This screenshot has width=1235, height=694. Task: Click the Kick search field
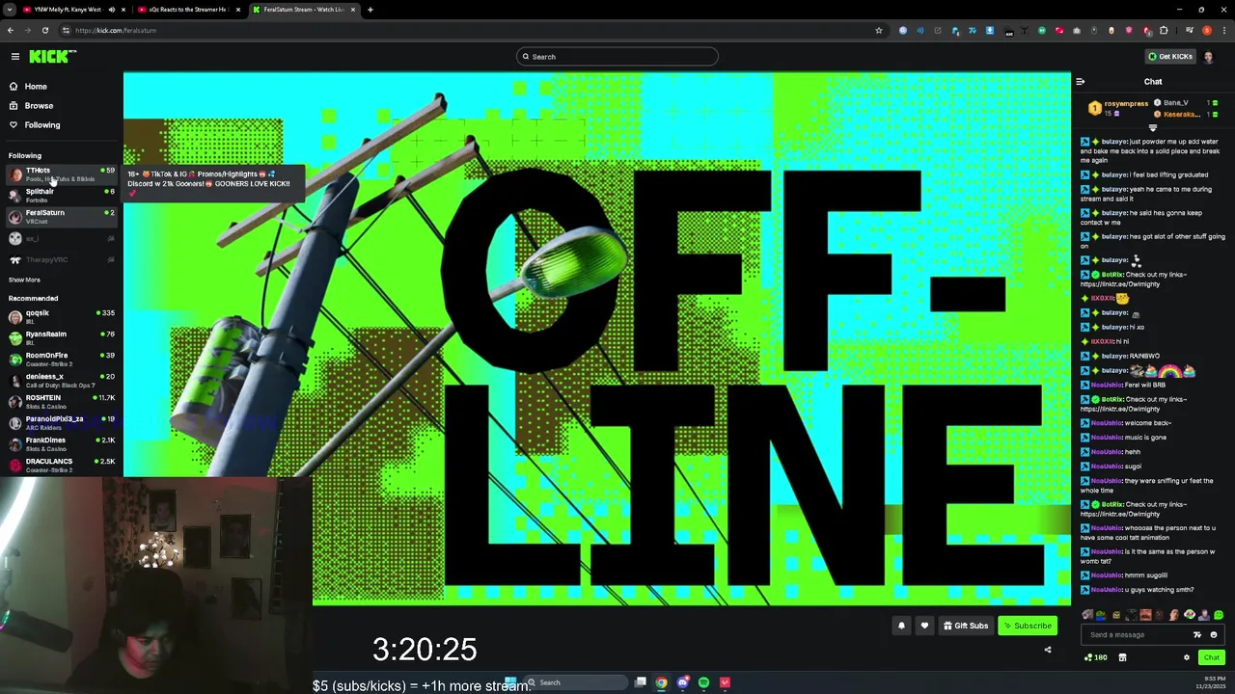[617, 57]
